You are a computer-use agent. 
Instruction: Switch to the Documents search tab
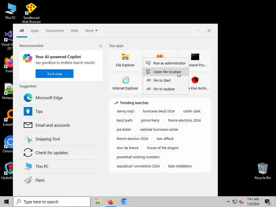55,31
